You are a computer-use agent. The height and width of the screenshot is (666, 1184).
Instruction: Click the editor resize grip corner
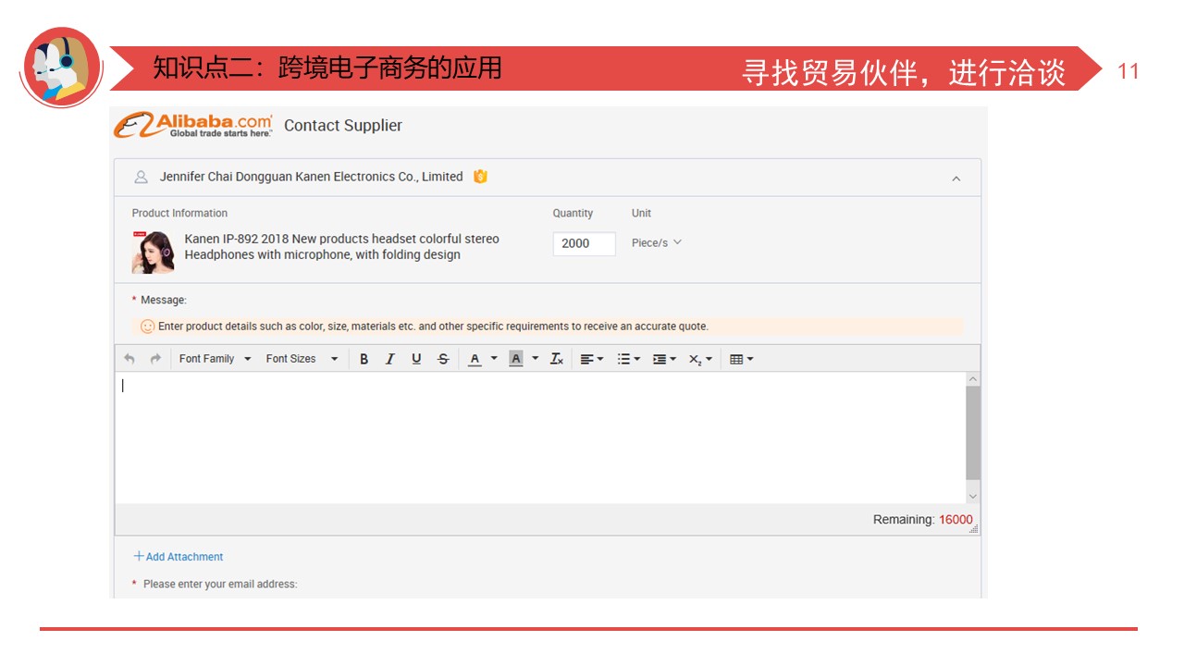(x=974, y=529)
